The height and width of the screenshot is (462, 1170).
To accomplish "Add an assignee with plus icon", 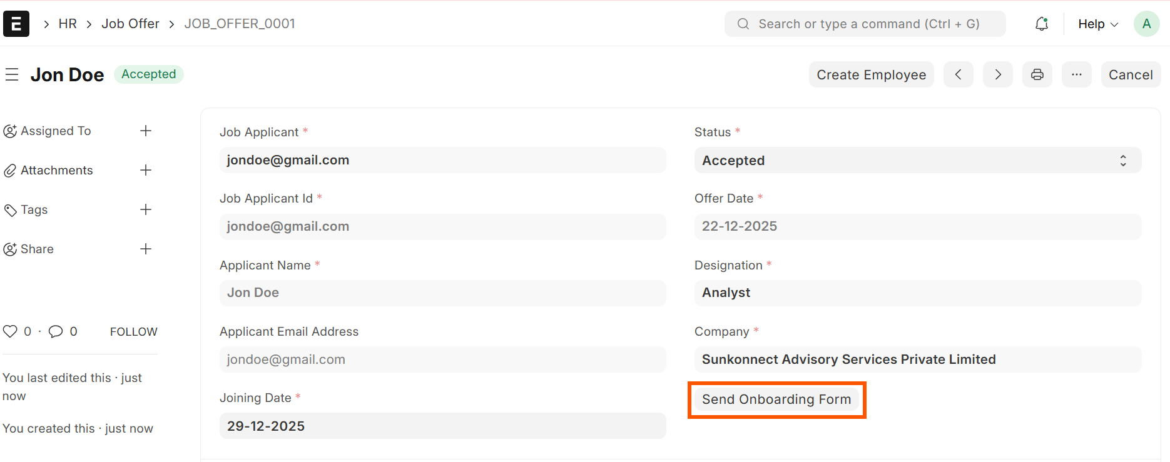I will (x=146, y=131).
